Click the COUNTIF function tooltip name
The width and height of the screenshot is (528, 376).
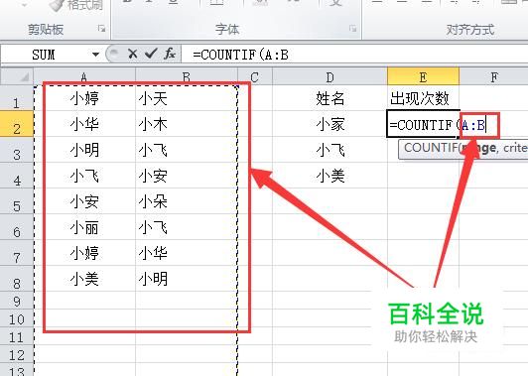pos(430,148)
